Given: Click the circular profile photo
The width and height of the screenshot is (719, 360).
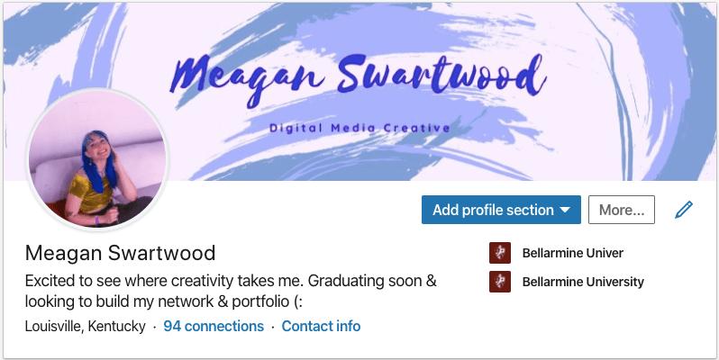Looking at the screenshot, I should (97, 158).
